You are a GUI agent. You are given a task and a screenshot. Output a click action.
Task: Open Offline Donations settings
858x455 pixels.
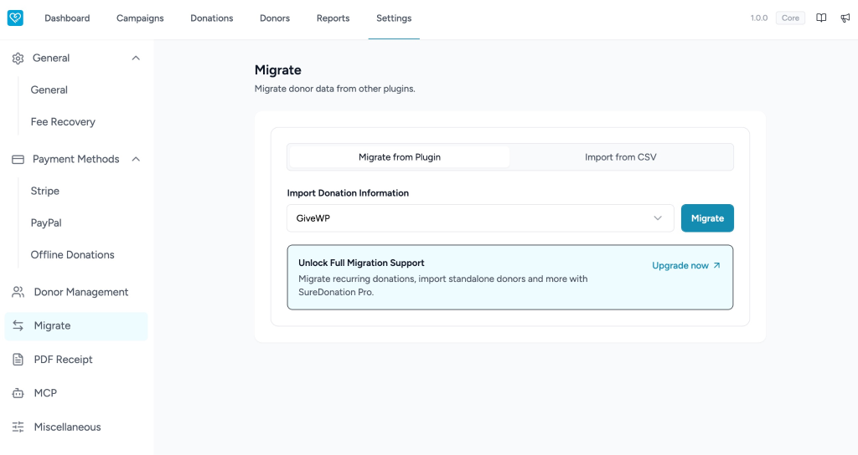point(72,255)
